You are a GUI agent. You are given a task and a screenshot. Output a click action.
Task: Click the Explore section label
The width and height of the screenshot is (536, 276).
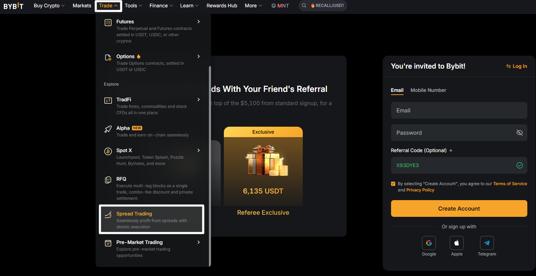(x=111, y=84)
